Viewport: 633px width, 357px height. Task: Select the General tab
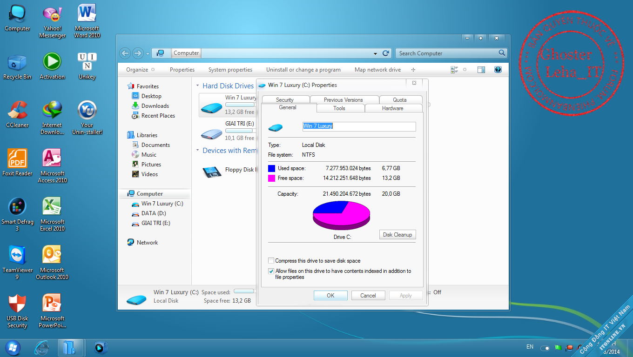coord(288,107)
